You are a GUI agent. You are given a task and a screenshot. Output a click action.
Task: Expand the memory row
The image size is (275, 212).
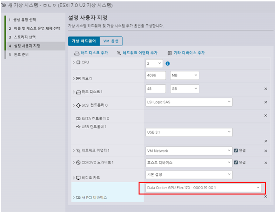pos(74,79)
